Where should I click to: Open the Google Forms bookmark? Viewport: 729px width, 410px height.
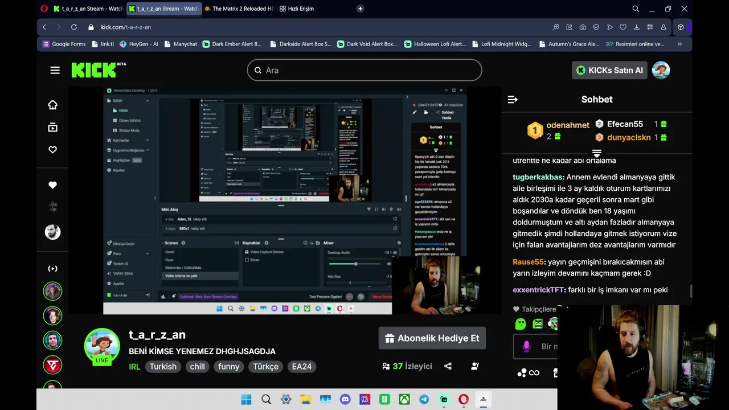click(x=64, y=44)
